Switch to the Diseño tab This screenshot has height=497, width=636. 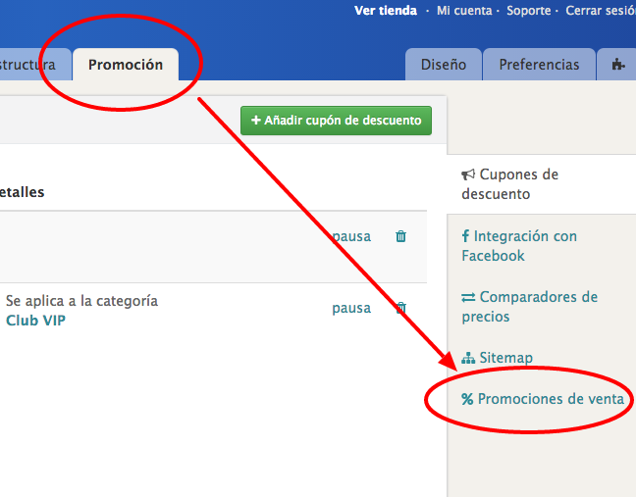click(444, 65)
